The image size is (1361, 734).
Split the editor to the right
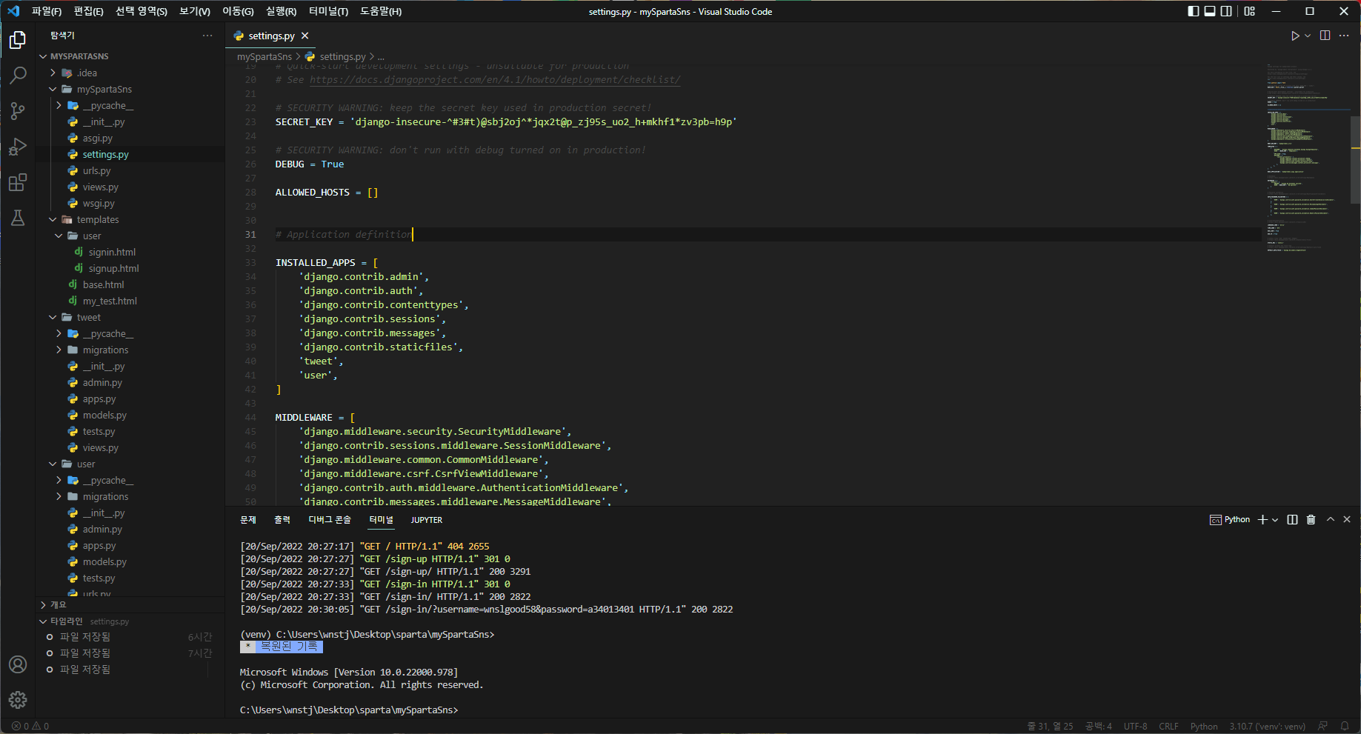click(x=1325, y=36)
